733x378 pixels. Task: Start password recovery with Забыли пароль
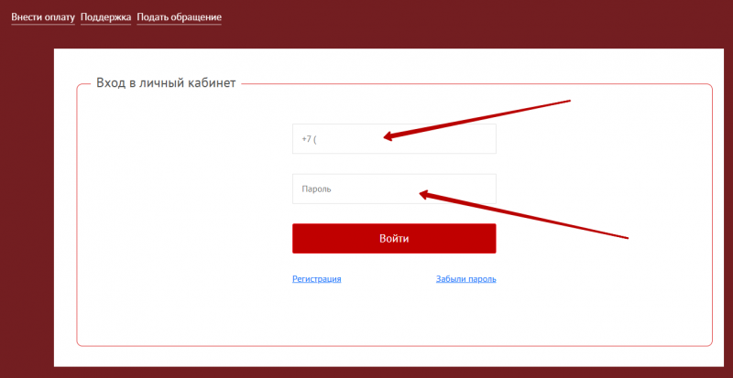click(465, 278)
